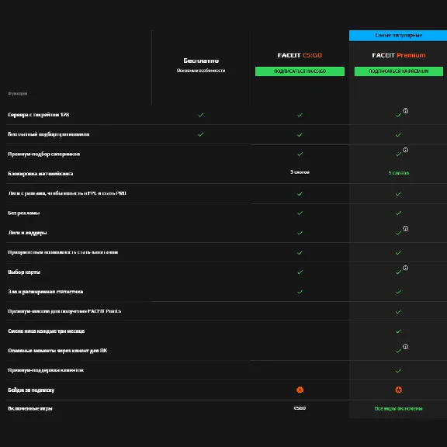This screenshot has height=447, width=447.
Task: Click the 'Премиум-подбор соперников' feature label
Action: click(x=44, y=154)
